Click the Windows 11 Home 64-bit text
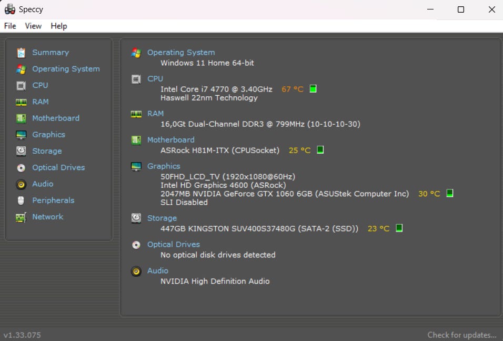503x341 pixels. pyautogui.click(x=207, y=63)
